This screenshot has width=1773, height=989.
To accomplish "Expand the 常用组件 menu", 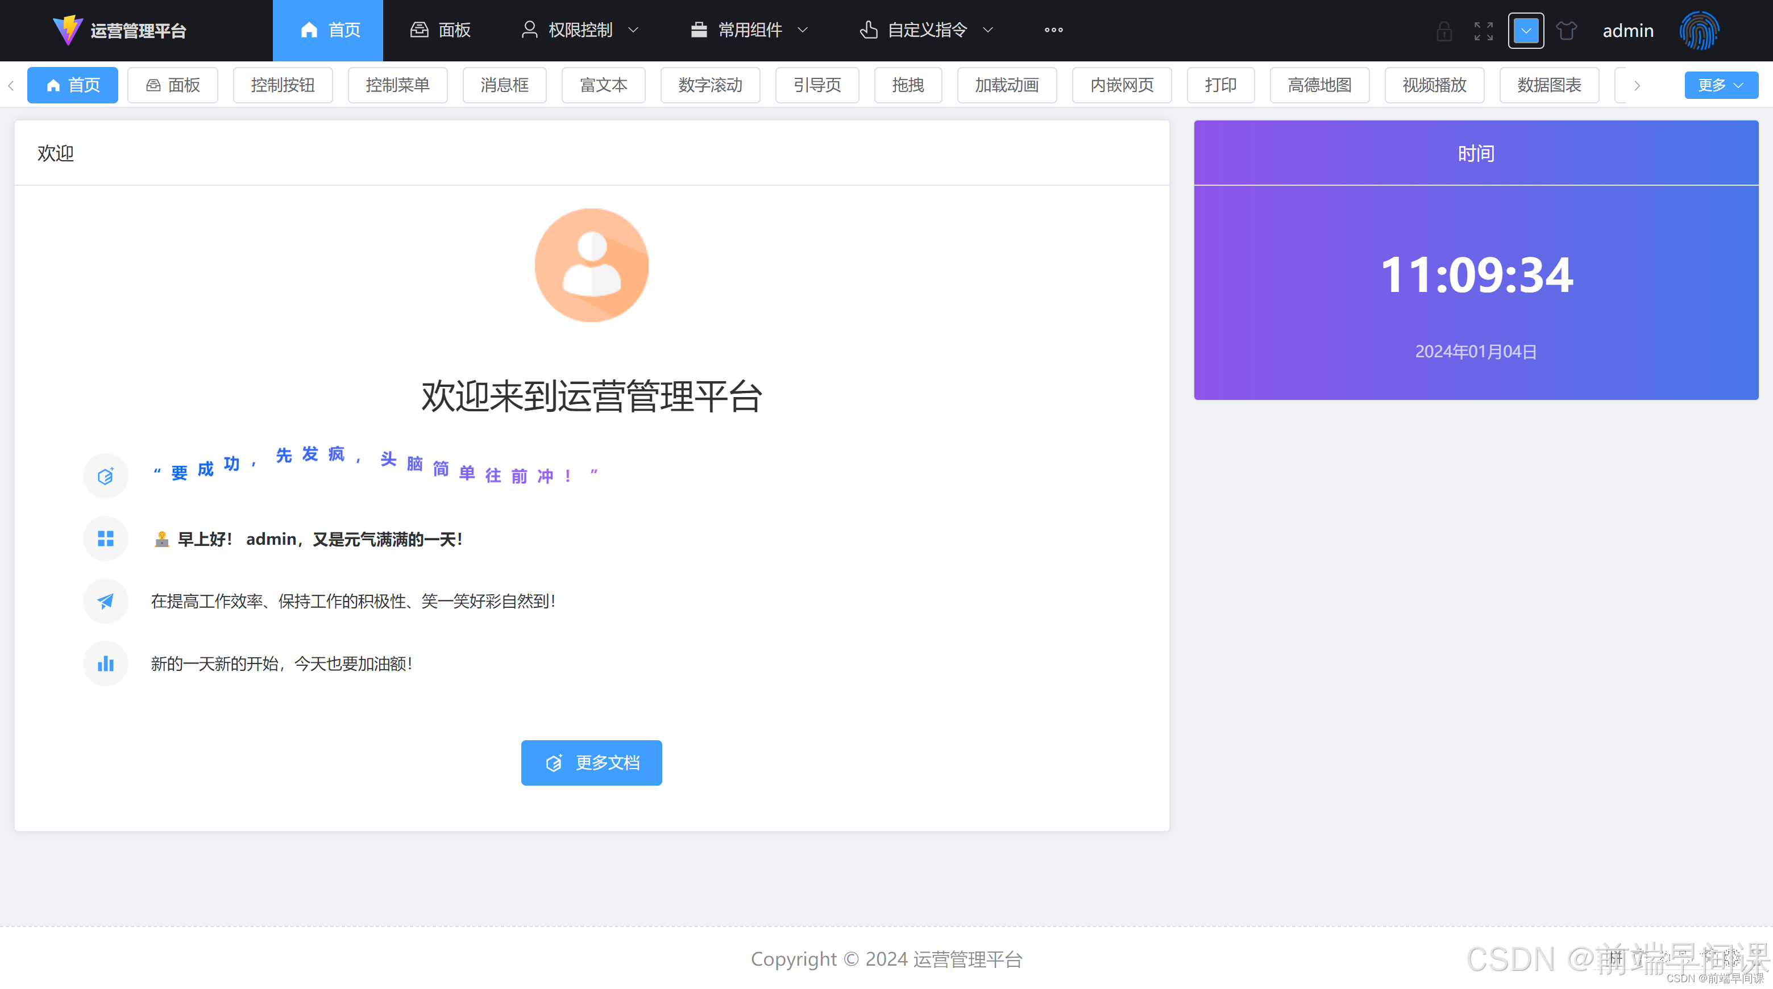I will [750, 30].
